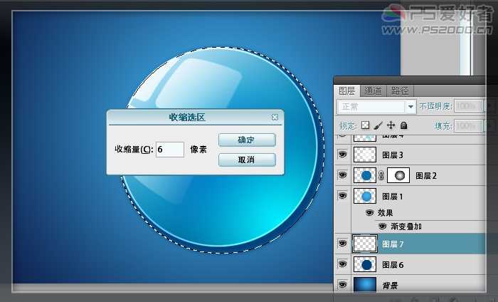Click the 收缩量 input field

click(x=169, y=150)
